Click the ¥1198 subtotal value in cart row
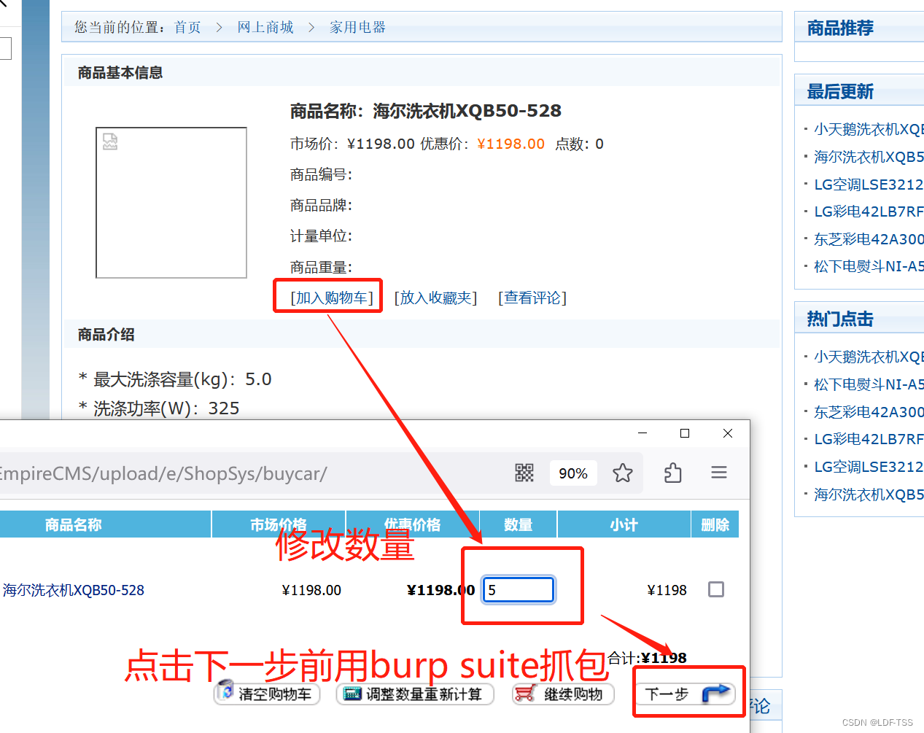This screenshot has height=733, width=924. 667,590
